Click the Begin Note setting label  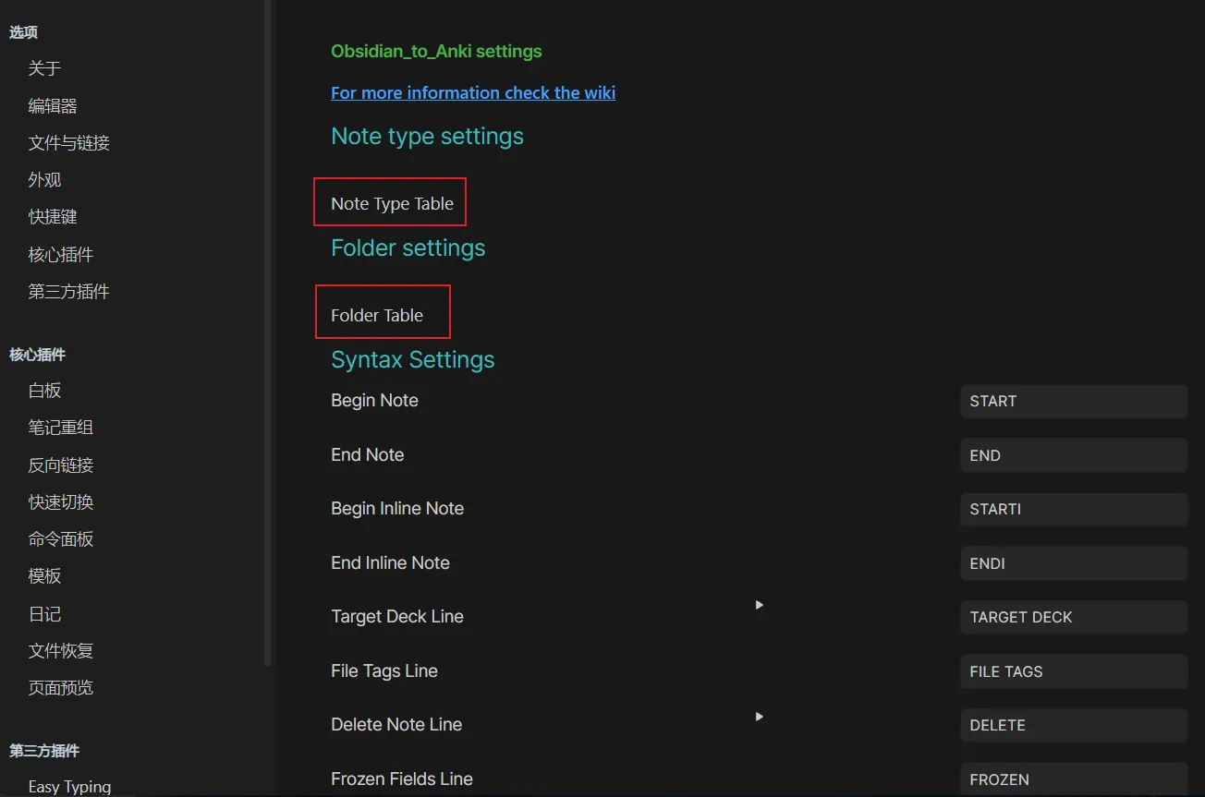pyautogui.click(x=374, y=400)
